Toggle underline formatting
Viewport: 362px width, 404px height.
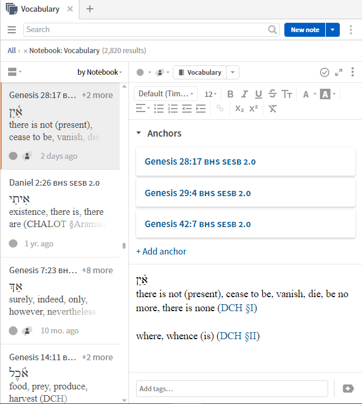point(258,94)
